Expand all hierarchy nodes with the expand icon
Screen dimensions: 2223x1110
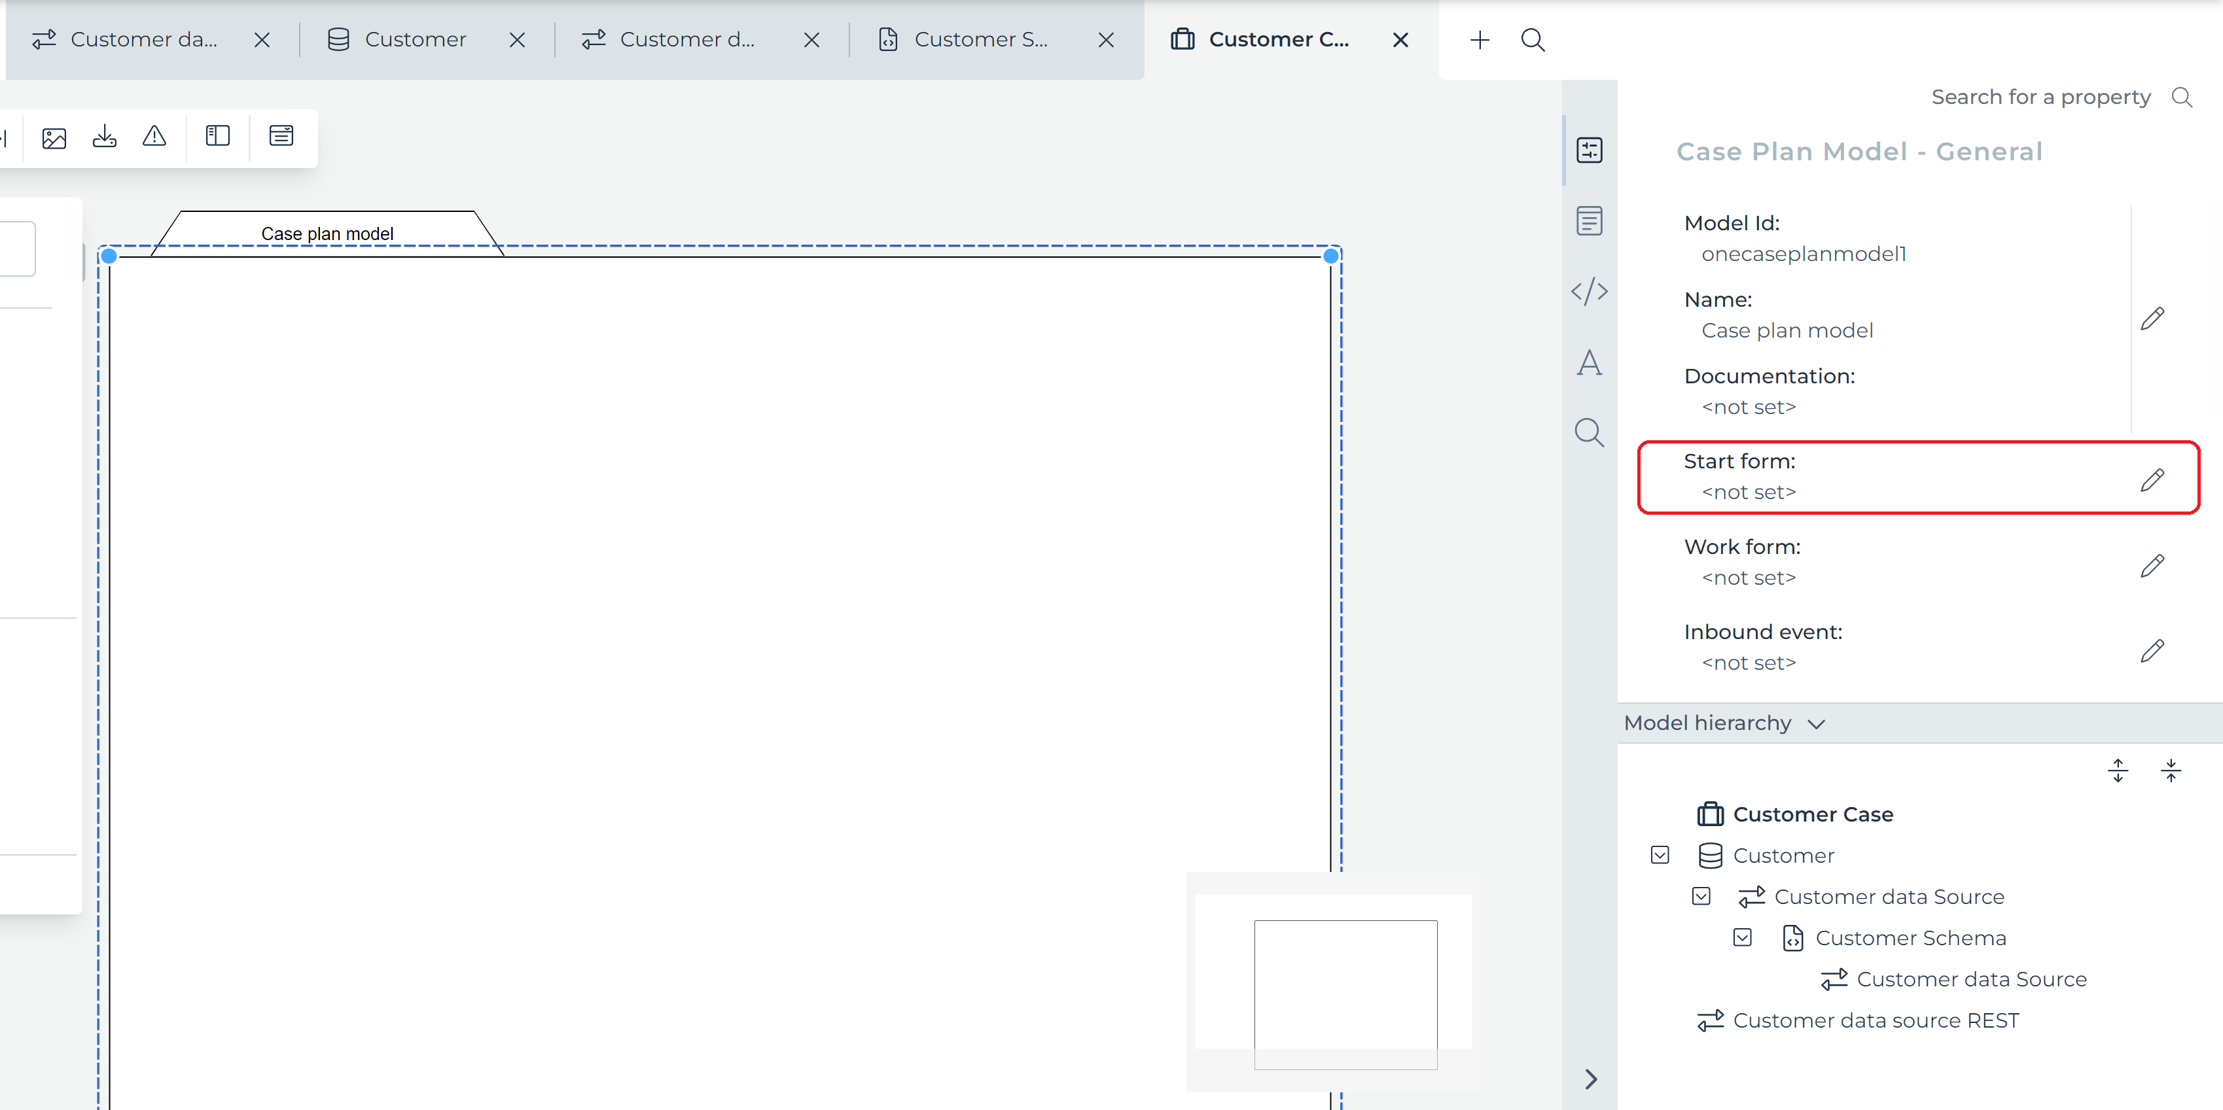(x=2118, y=770)
